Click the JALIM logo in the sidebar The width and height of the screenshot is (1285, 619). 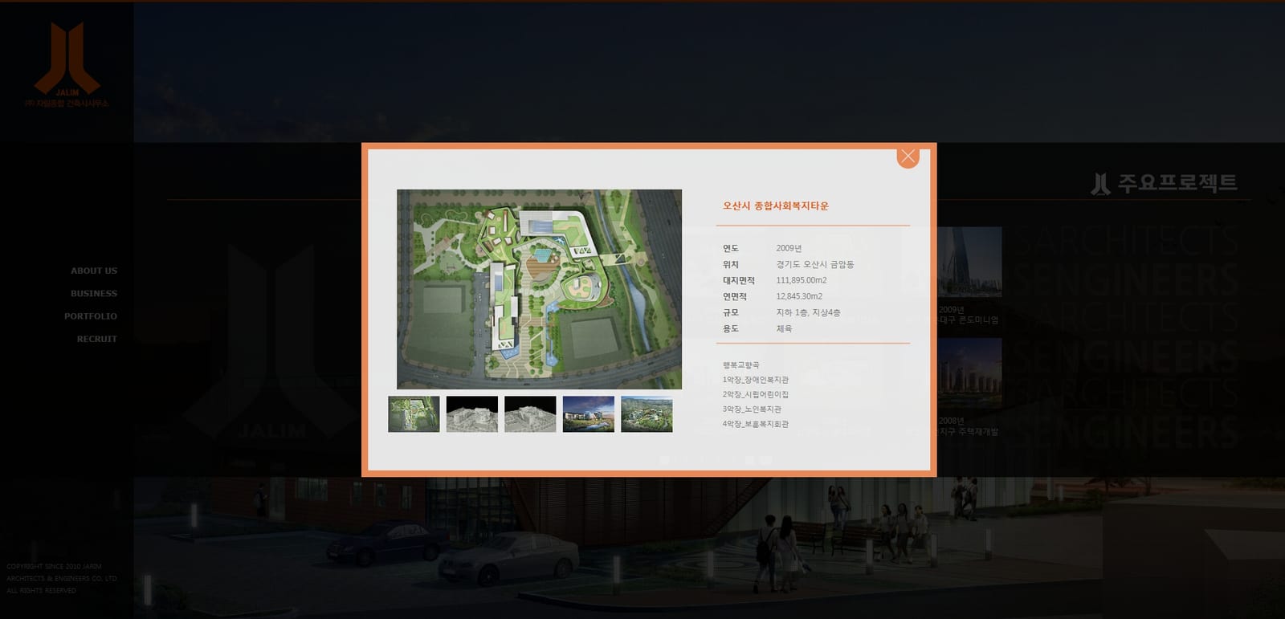coord(67,65)
